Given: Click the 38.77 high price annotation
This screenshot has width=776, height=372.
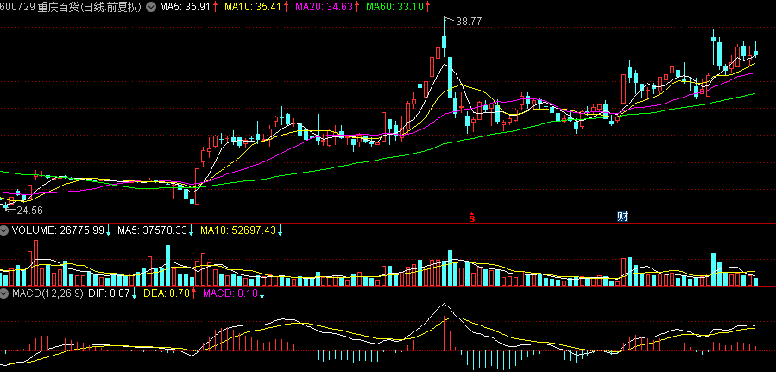Looking at the screenshot, I should pos(470,22).
